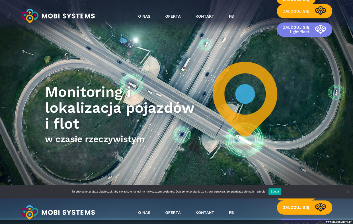
Task: Open the FB link in top navigation
Action: tap(231, 17)
